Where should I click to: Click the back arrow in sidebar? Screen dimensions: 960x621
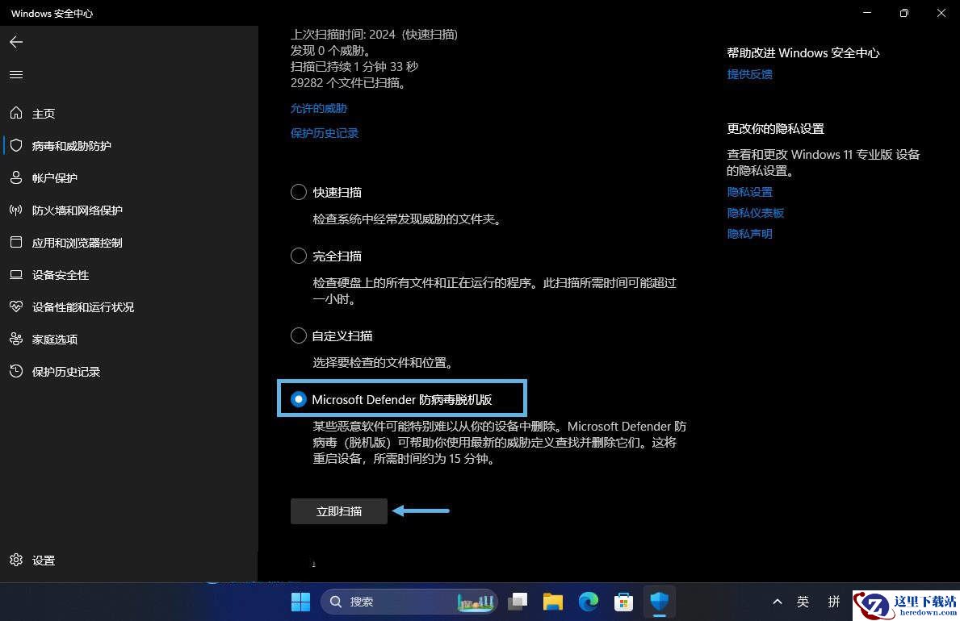coord(16,42)
